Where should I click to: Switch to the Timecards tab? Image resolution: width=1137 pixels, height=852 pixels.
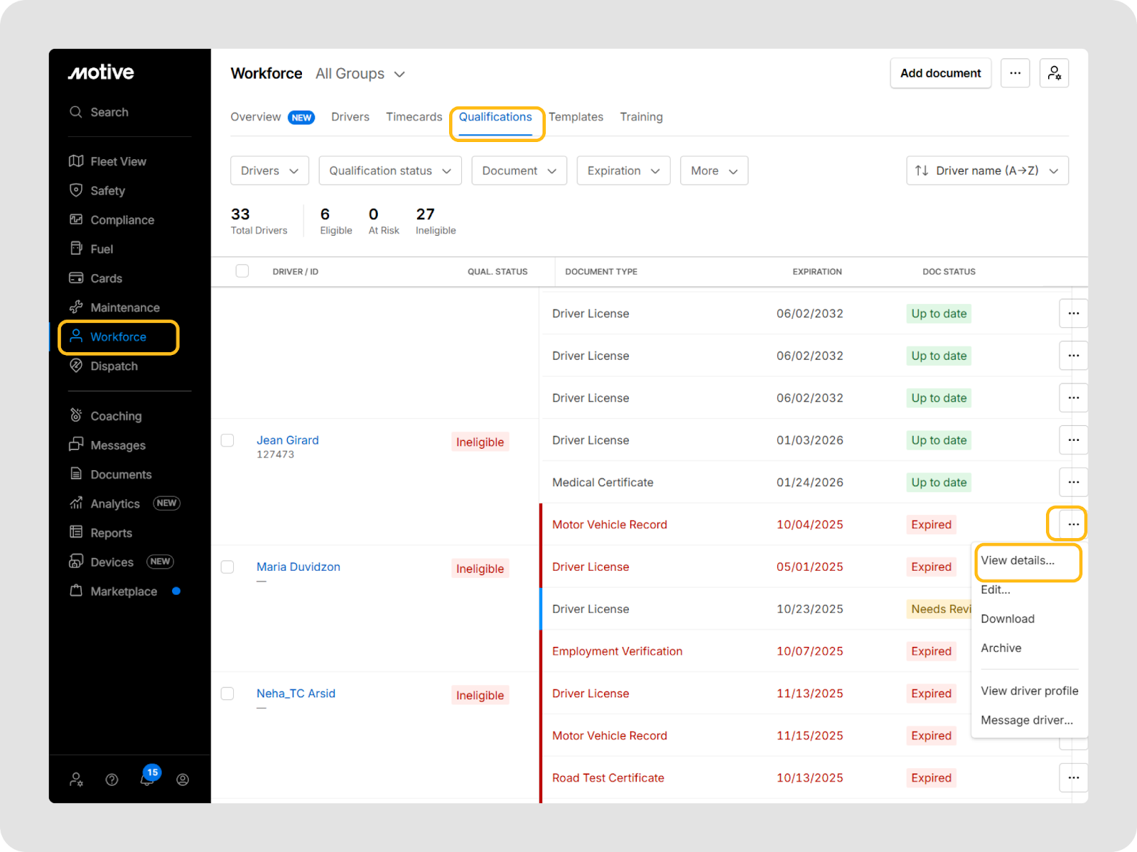tap(414, 117)
